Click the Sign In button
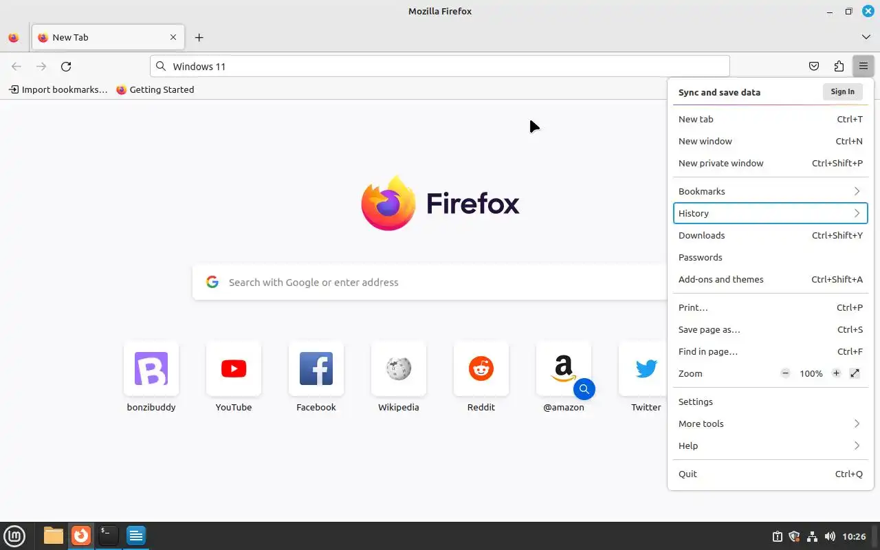The height and width of the screenshot is (550, 880). [x=842, y=92]
